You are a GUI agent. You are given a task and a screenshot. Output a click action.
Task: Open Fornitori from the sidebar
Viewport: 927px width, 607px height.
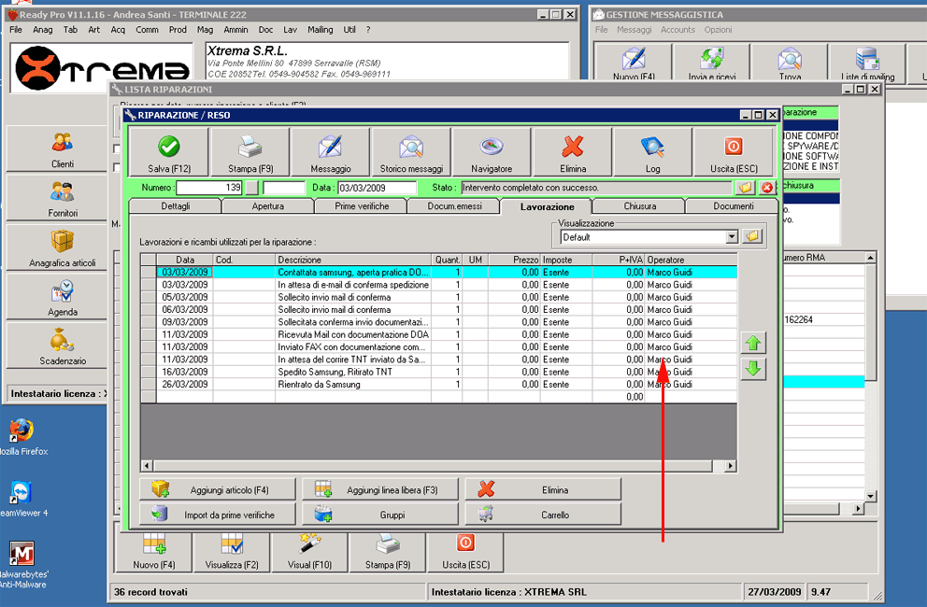click(62, 198)
